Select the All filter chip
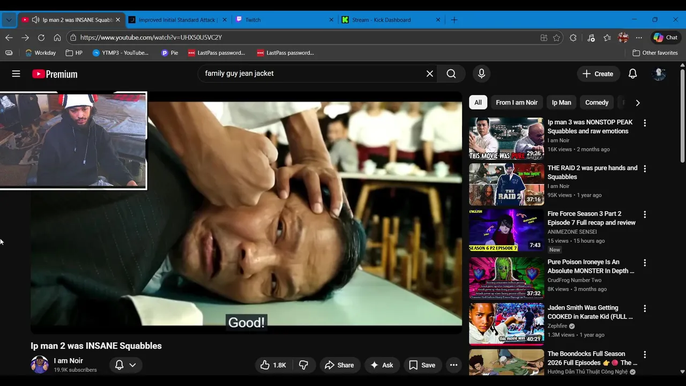This screenshot has height=386, width=686. pos(478,102)
